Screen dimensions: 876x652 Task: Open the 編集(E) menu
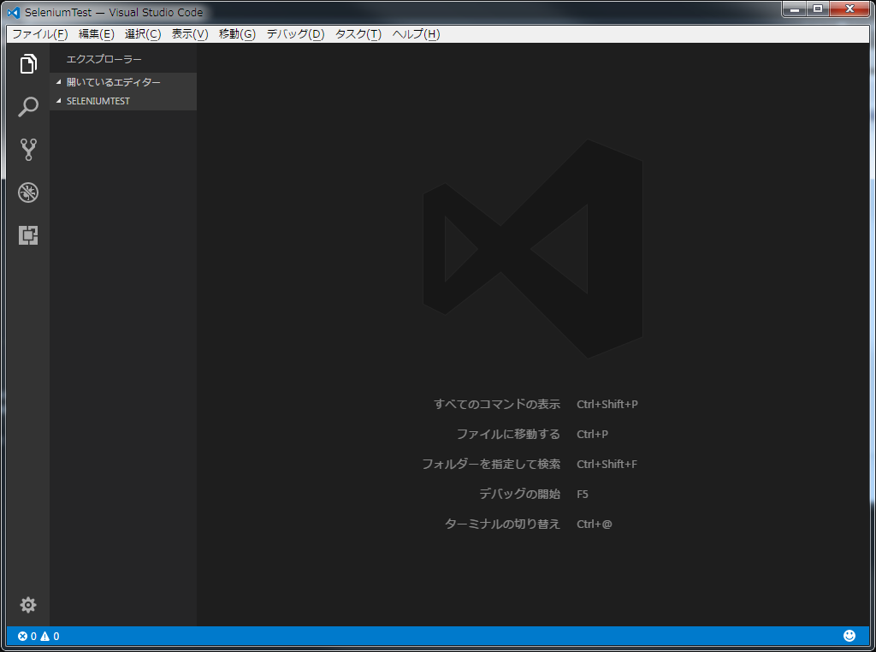(x=96, y=34)
